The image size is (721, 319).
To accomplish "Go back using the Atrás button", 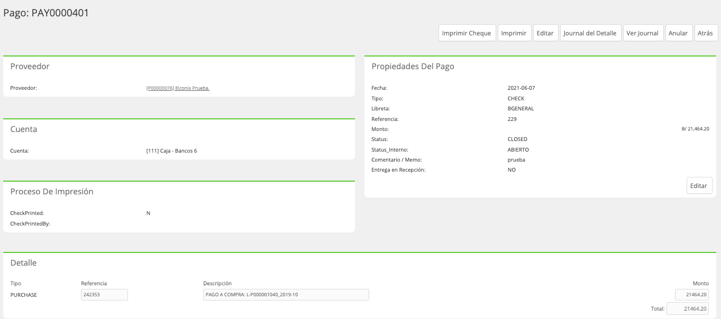I will click(705, 33).
